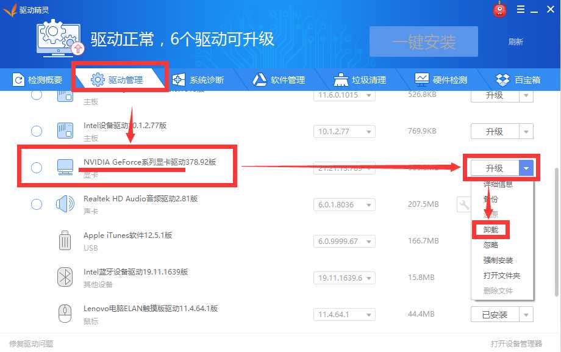Select the radio button for Realtek HD Audio
The image size is (561, 352).
(x=37, y=204)
